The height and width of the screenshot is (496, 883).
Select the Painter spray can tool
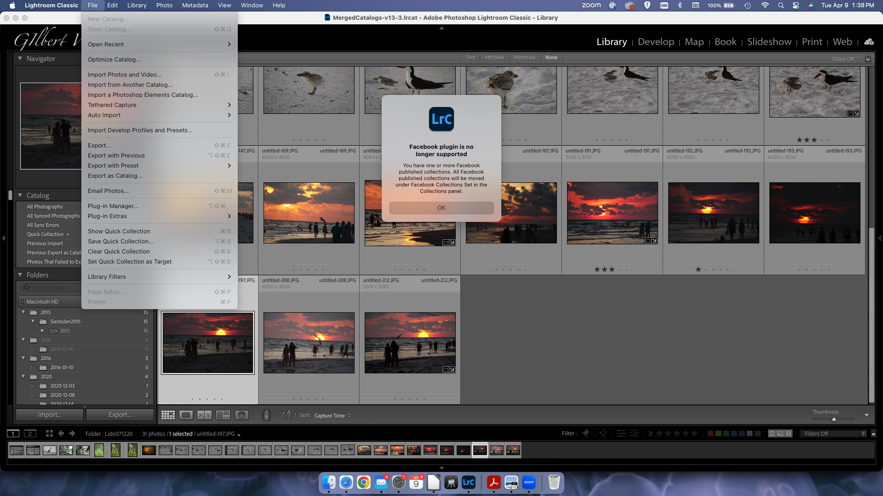pos(266,415)
